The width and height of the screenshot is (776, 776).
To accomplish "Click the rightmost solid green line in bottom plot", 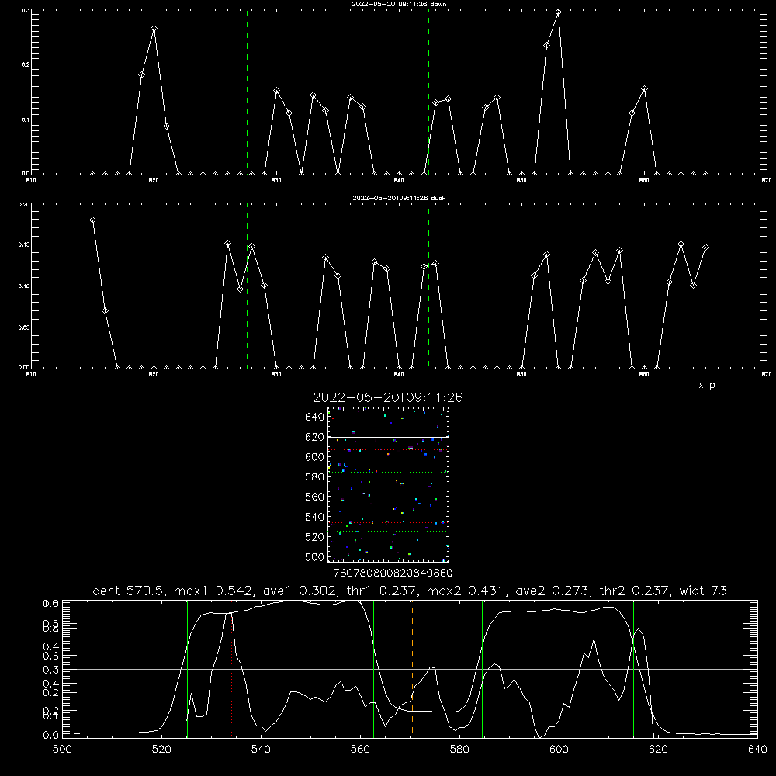I will point(633,668).
